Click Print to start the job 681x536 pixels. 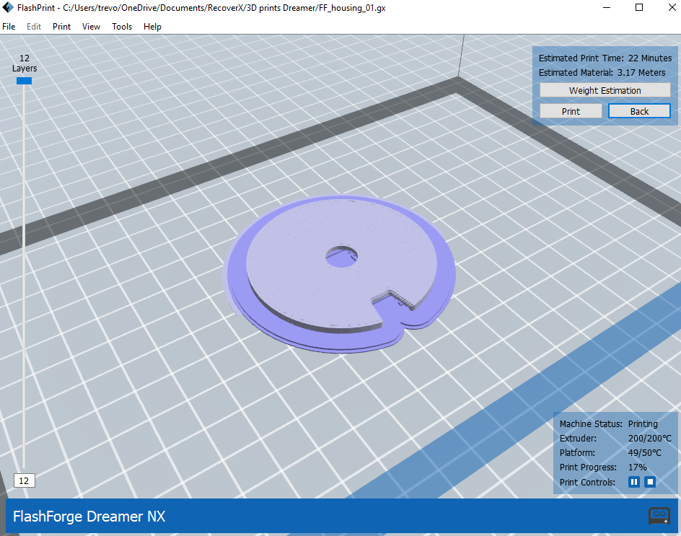coord(571,110)
